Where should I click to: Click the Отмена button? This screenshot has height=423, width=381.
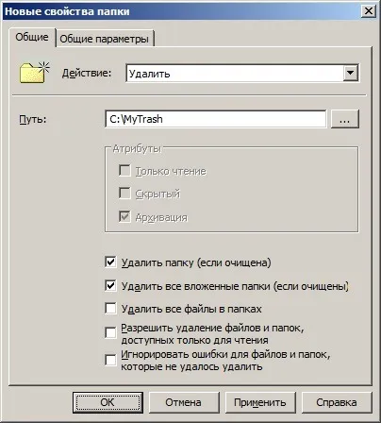click(184, 402)
